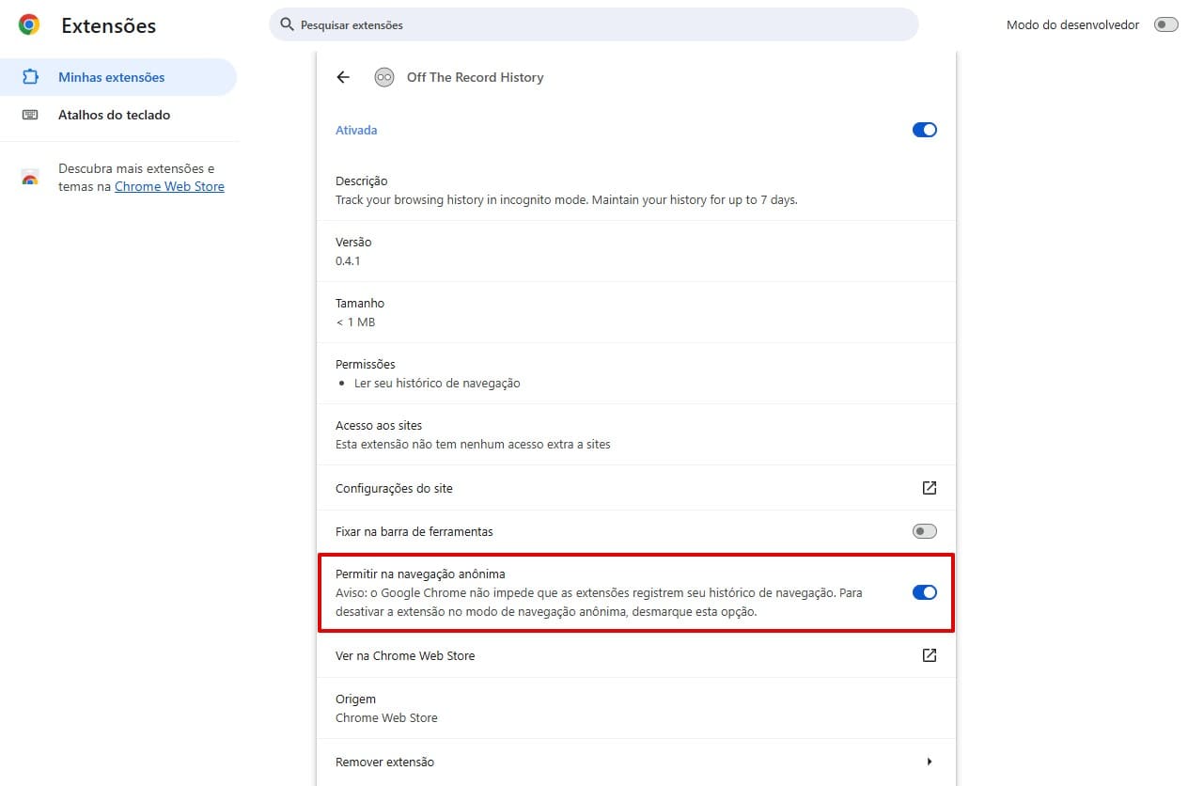Open Minhas extensões section
The height and width of the screenshot is (786, 1188).
click(118, 77)
